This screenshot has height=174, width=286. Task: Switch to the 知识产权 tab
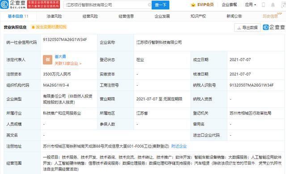(x=198, y=16)
